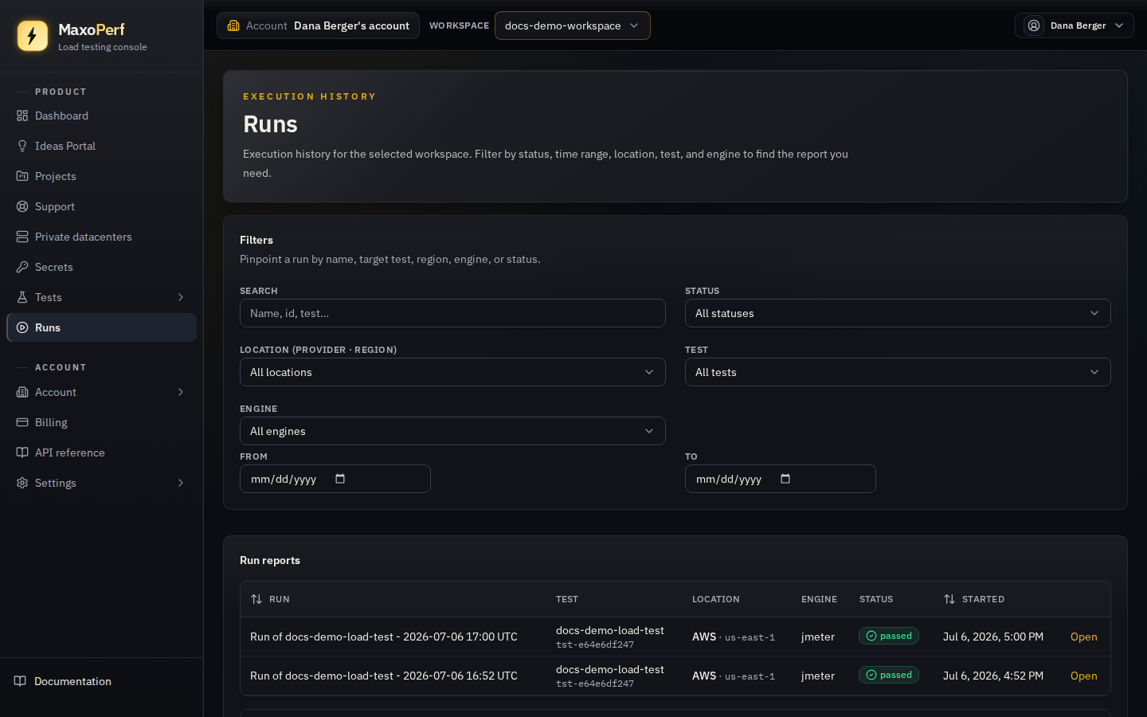Image resolution: width=1147 pixels, height=717 pixels.
Task: Click the Dana Berger's account button
Action: (x=318, y=25)
